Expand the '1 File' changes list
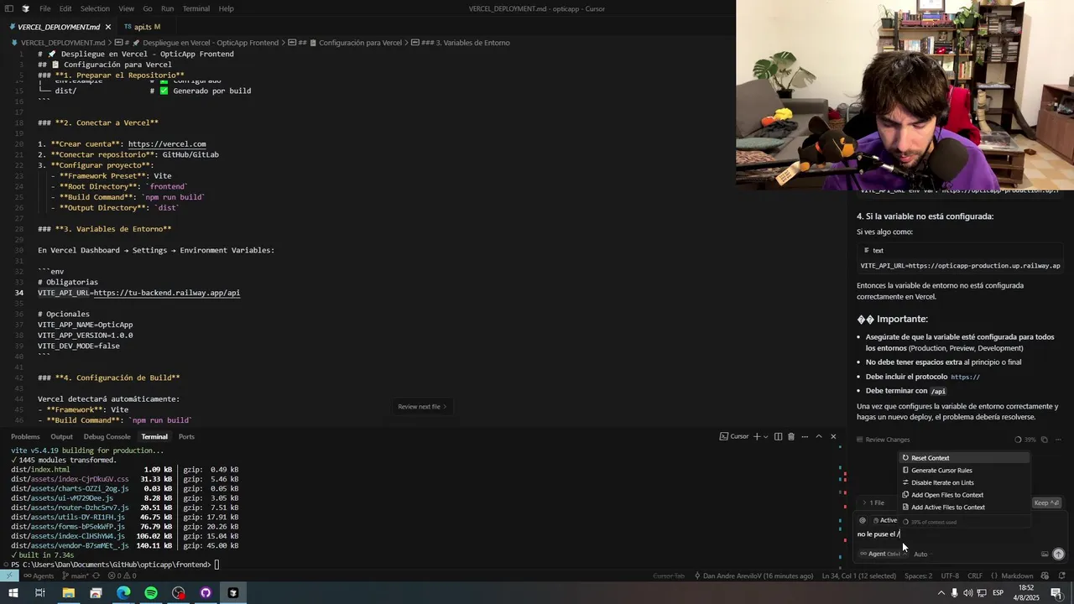This screenshot has height=604, width=1074. click(873, 502)
